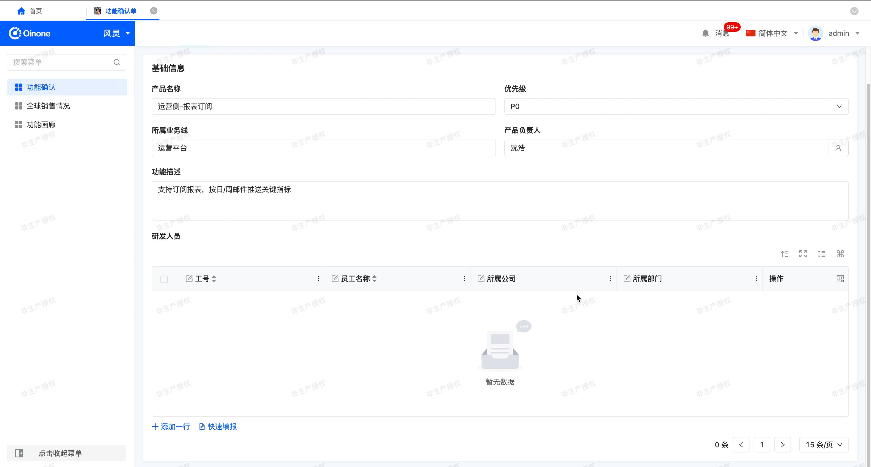Click the sort ascending icon above table
The width and height of the screenshot is (871, 467).
click(784, 254)
